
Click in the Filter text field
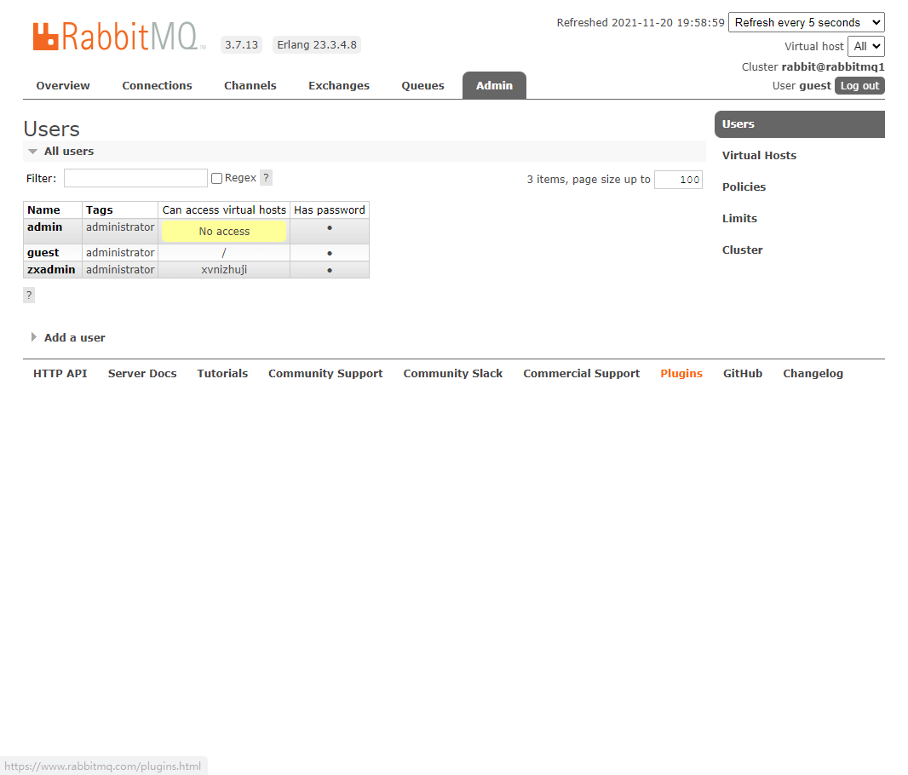coord(135,178)
